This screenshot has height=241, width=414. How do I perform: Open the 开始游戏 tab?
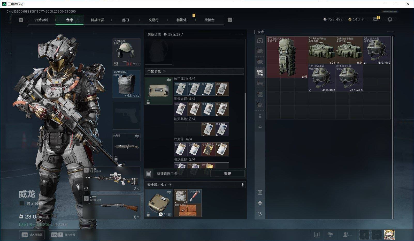(x=42, y=20)
